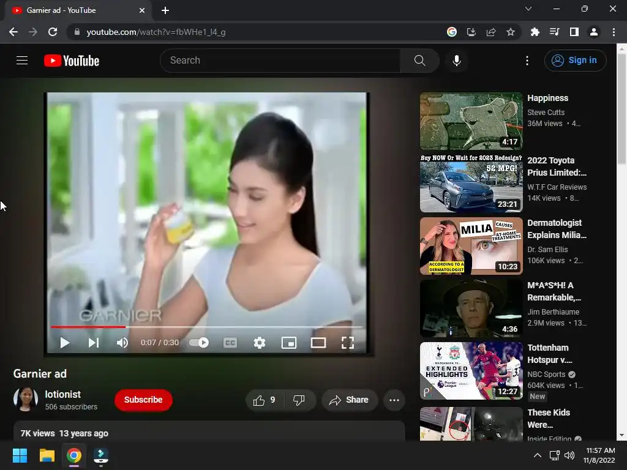Open the Windows Start menu
Viewport: 627px width, 470px height.
(20, 455)
